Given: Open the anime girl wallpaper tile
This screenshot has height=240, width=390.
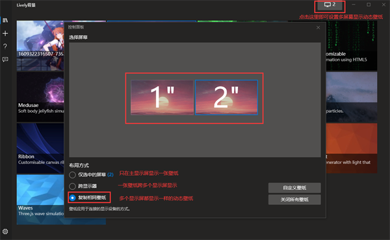Looking at the screenshot, I should [40, 45].
